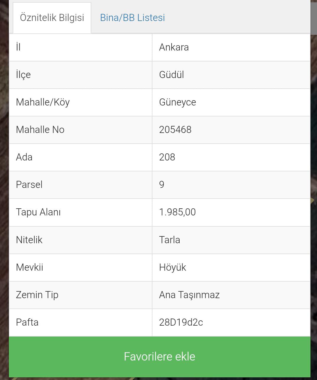Select Mahalle No value 205468
The image size is (317, 380).
coord(231,130)
